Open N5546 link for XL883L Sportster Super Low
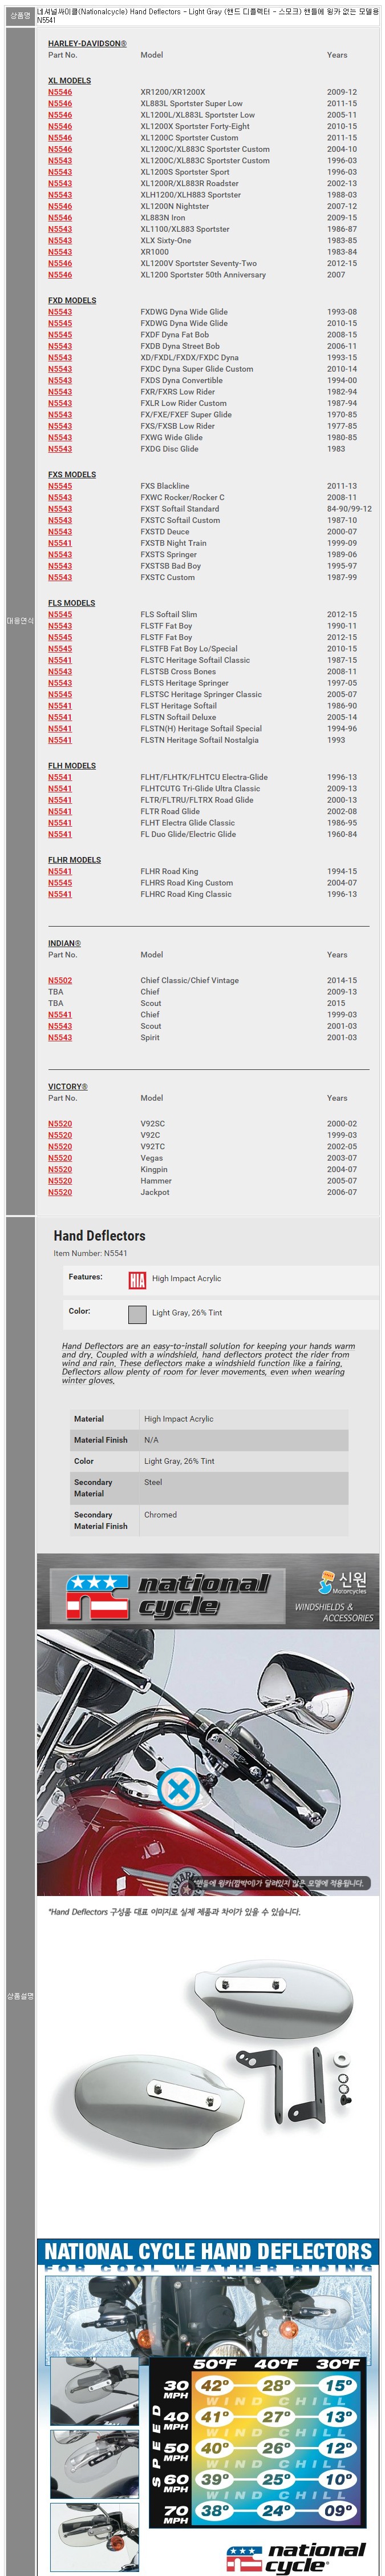385x2576 pixels. tap(60, 103)
